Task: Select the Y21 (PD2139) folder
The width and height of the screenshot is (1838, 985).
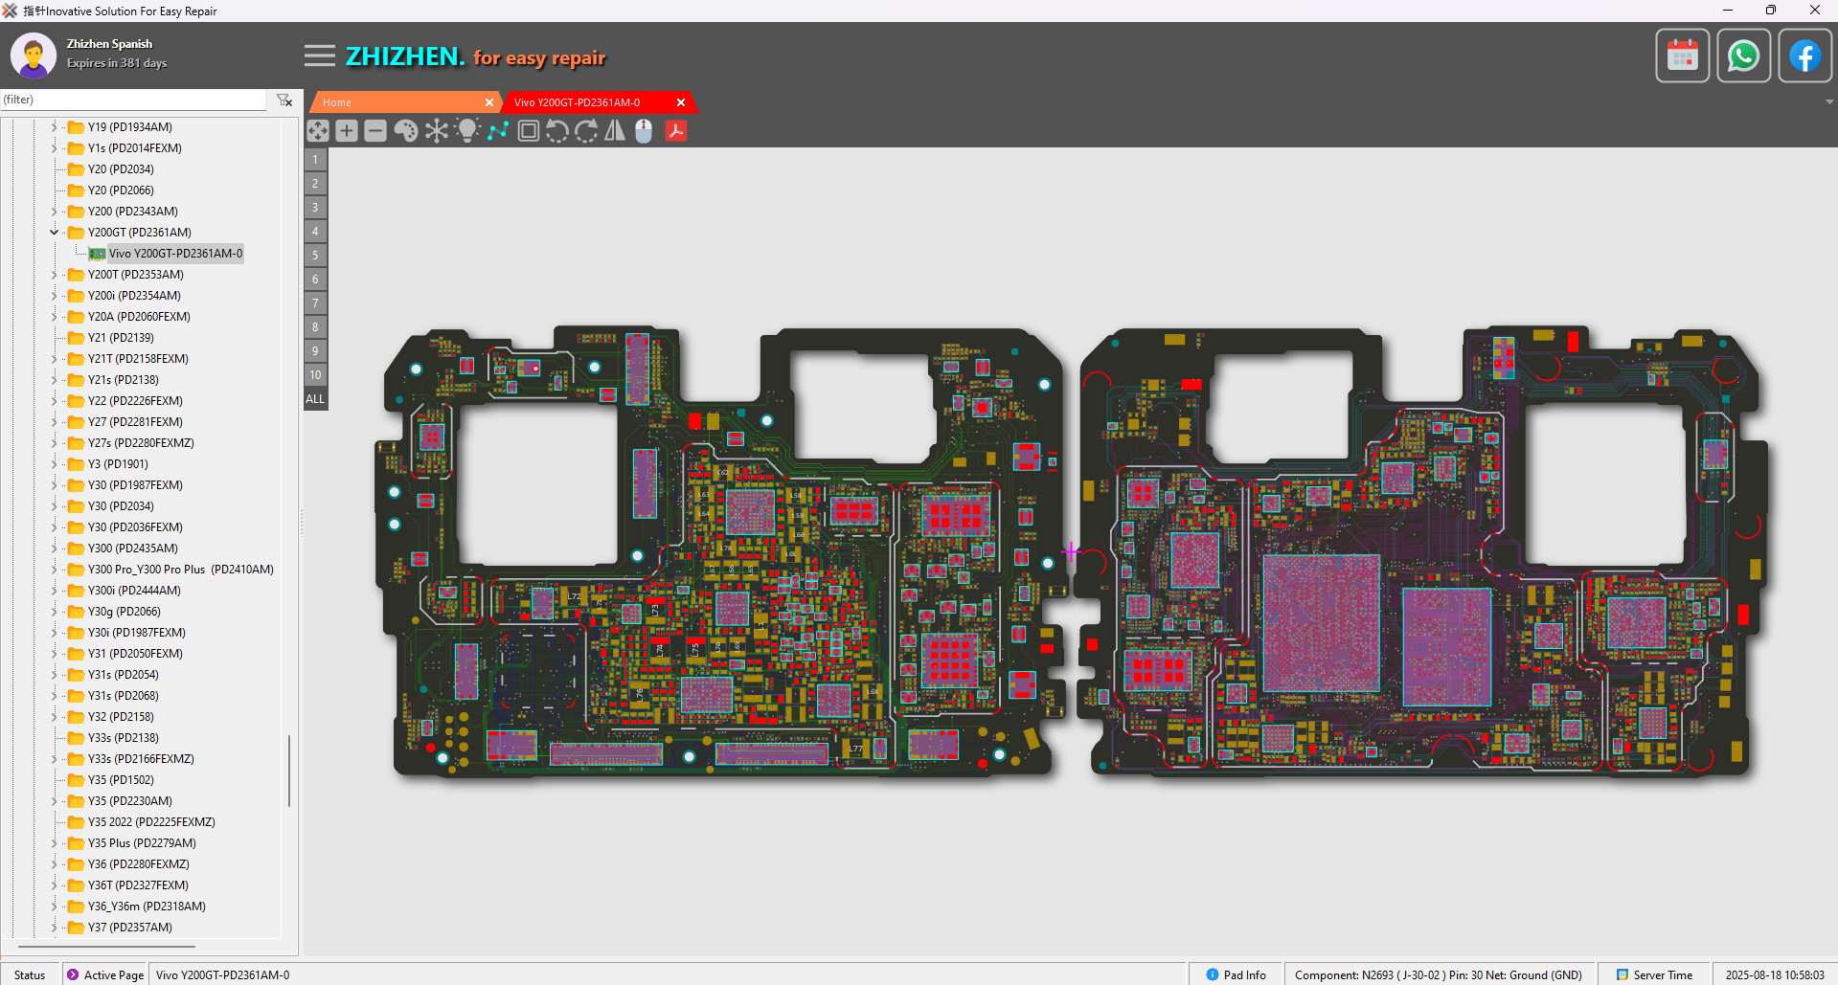Action: pos(121,338)
